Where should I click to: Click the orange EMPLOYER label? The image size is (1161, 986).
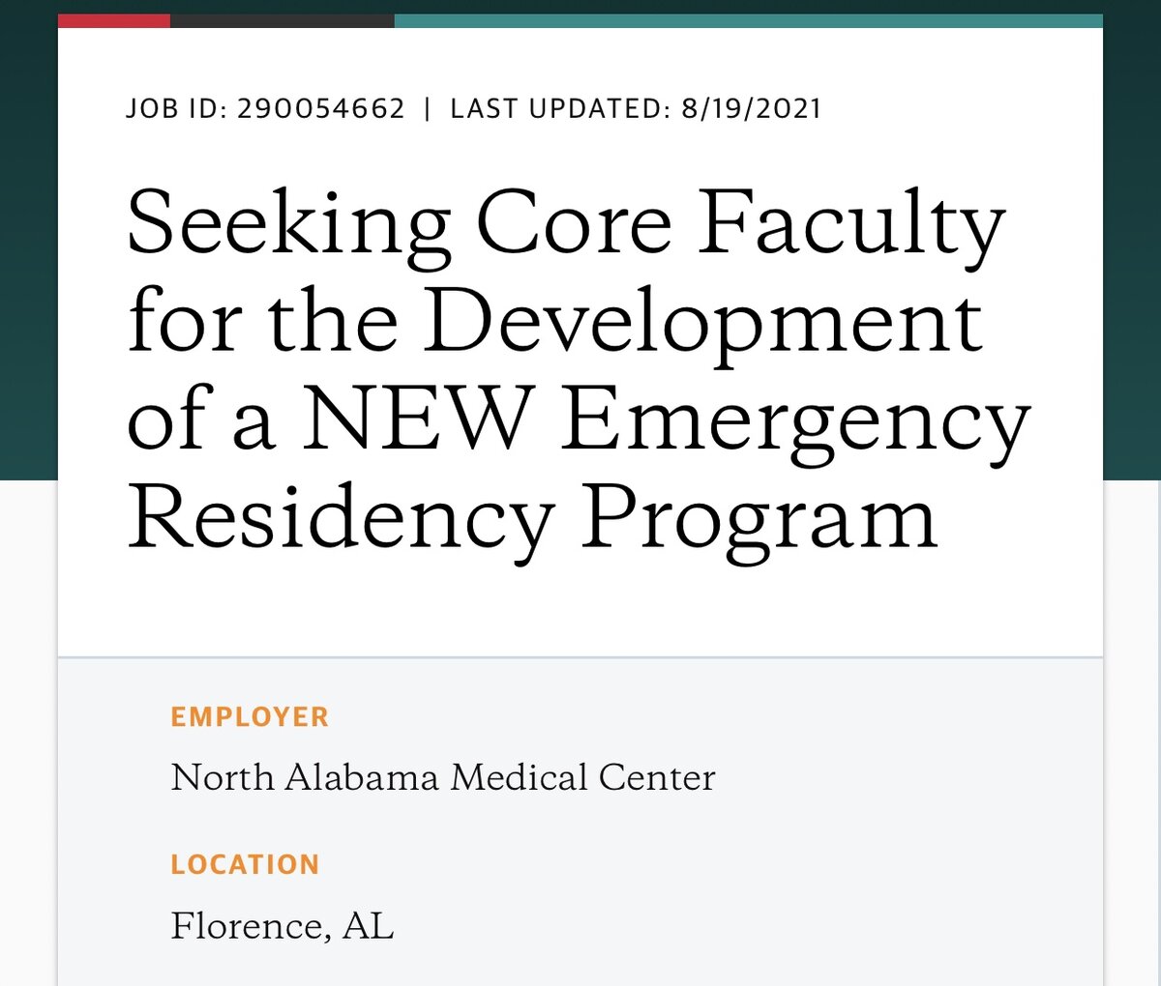(250, 717)
